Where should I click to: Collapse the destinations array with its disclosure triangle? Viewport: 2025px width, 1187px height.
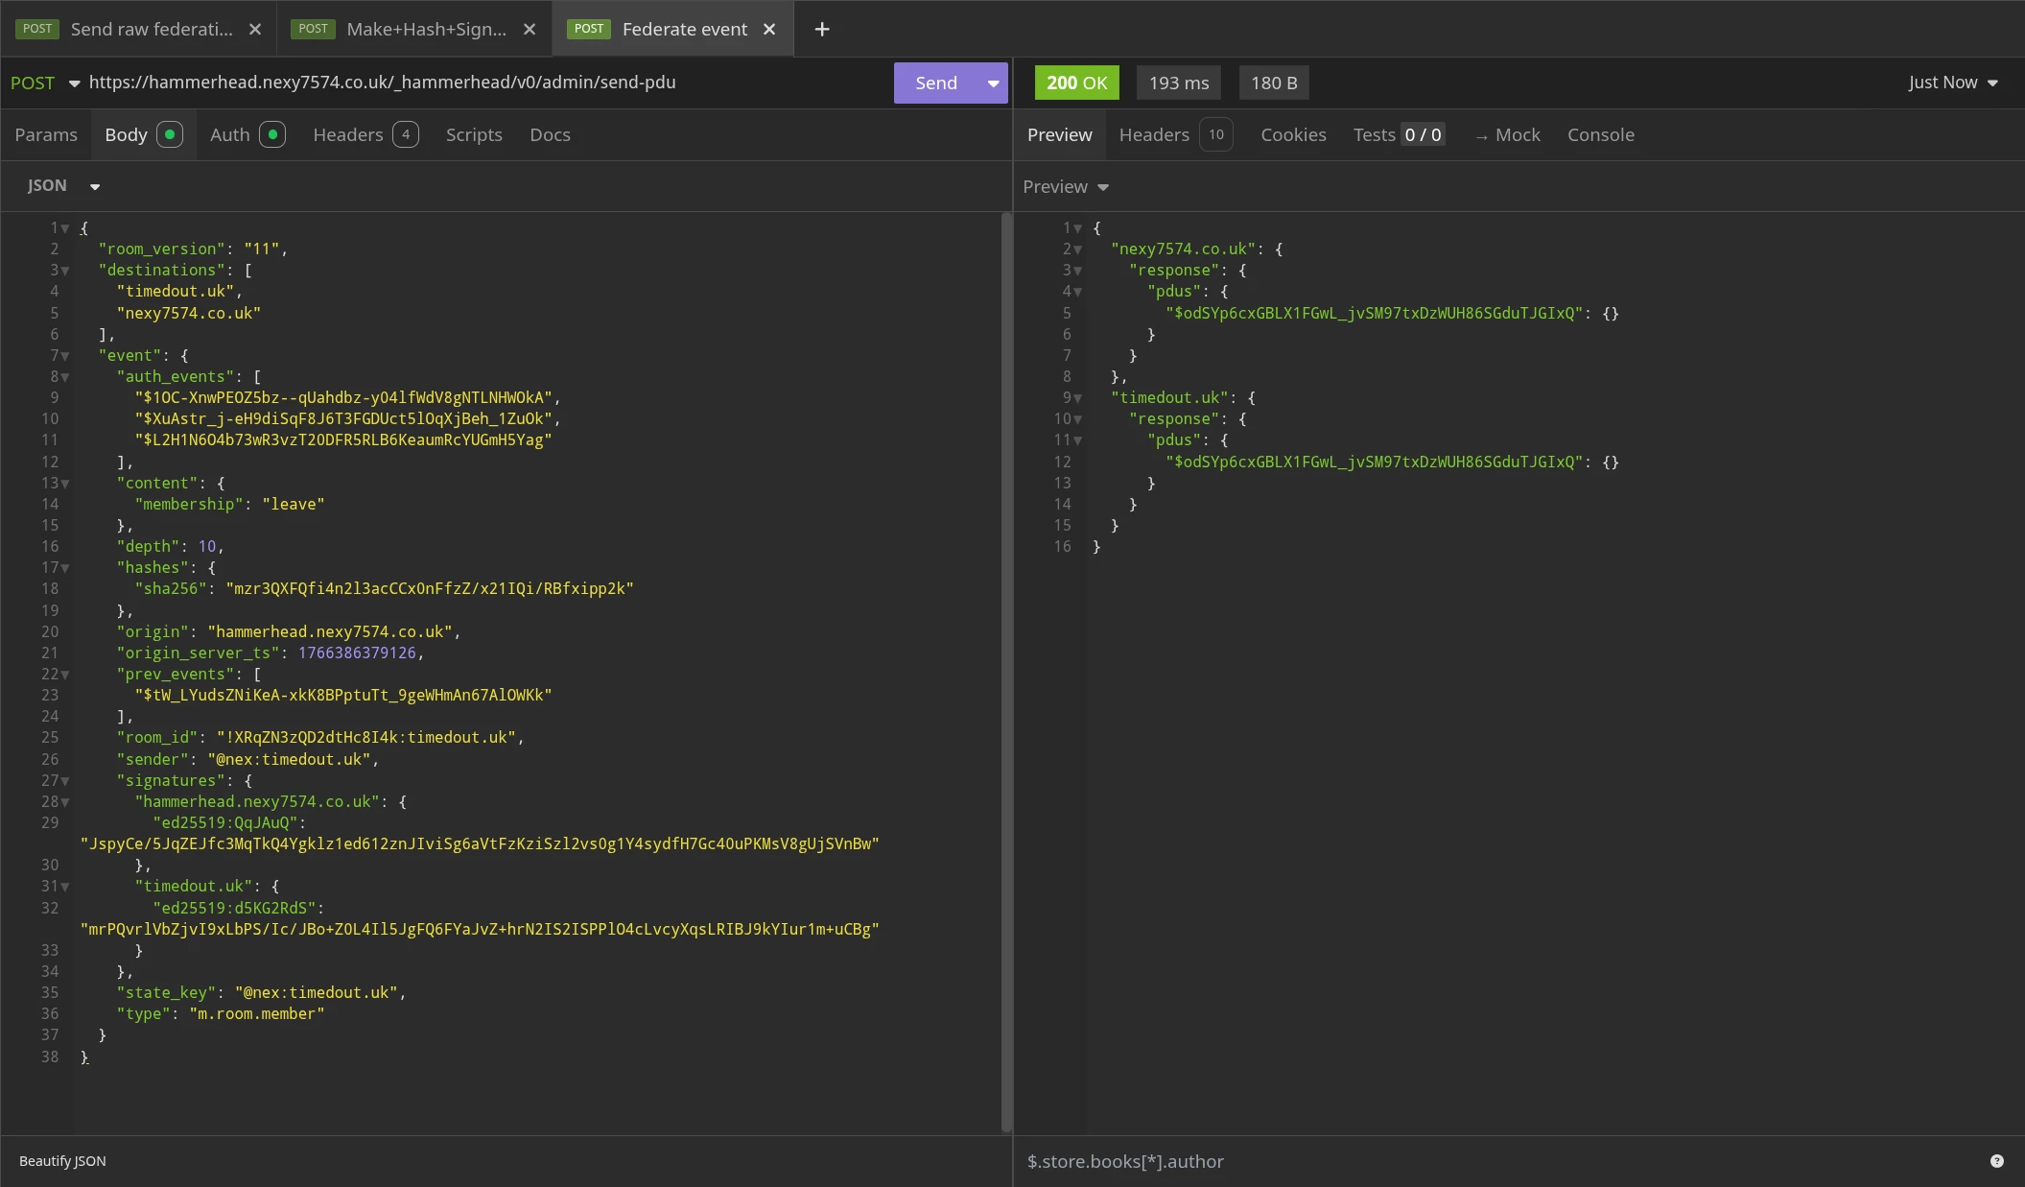pos(64,270)
